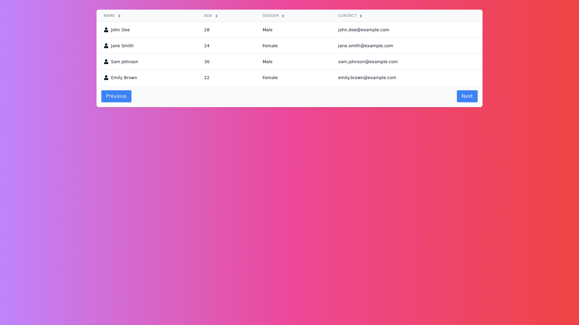Sort table by the AGE header
The width and height of the screenshot is (579, 325).
[x=208, y=16]
